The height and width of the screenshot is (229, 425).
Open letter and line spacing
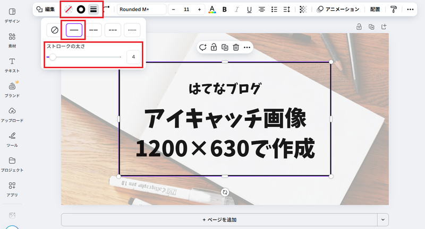click(287, 10)
